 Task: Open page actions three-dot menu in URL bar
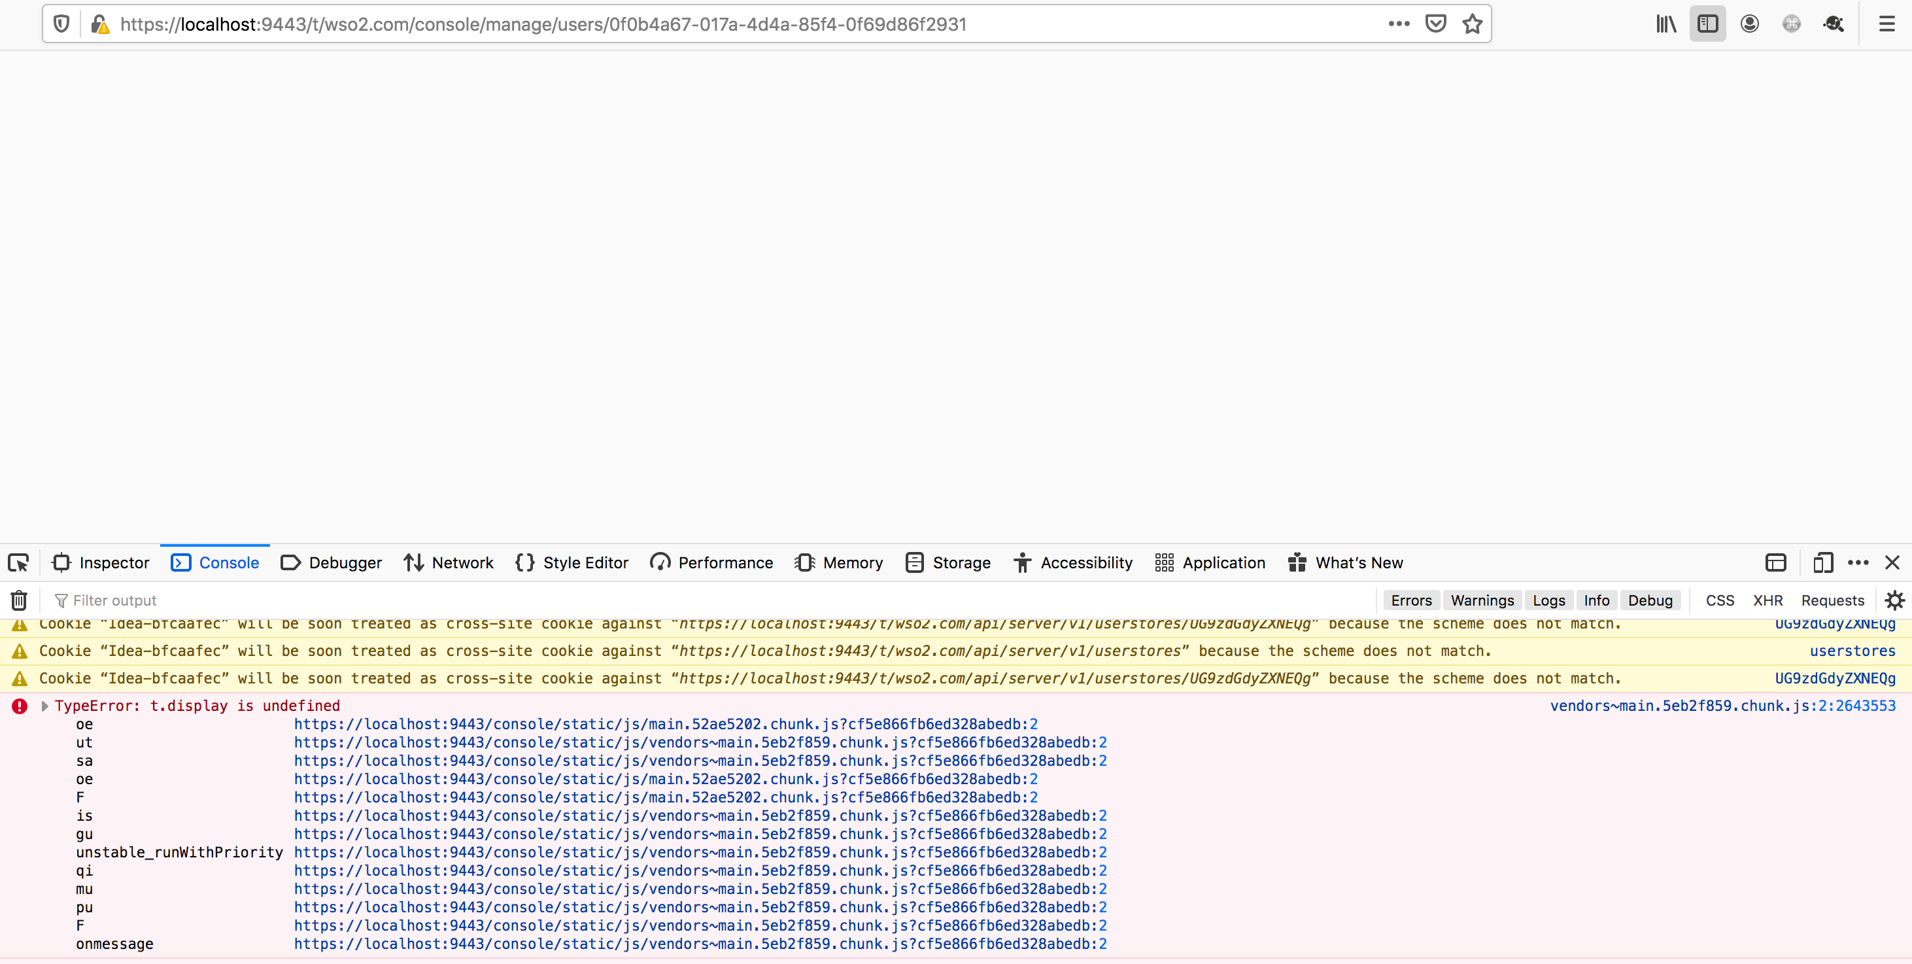(1399, 24)
